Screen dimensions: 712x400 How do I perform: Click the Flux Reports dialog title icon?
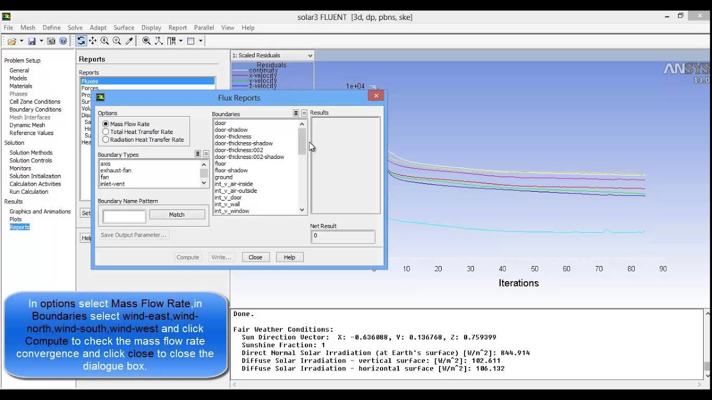coord(100,97)
